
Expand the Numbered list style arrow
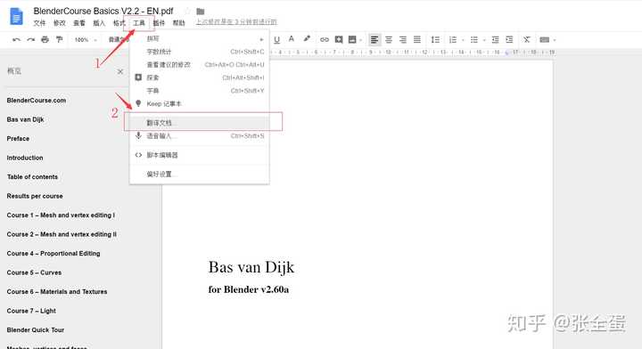[x=463, y=40]
